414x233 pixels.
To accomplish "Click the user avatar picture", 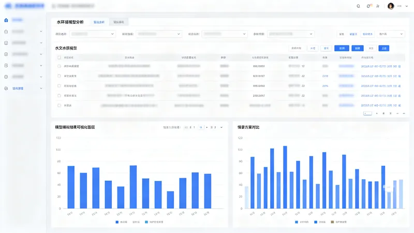I will 391,6.
